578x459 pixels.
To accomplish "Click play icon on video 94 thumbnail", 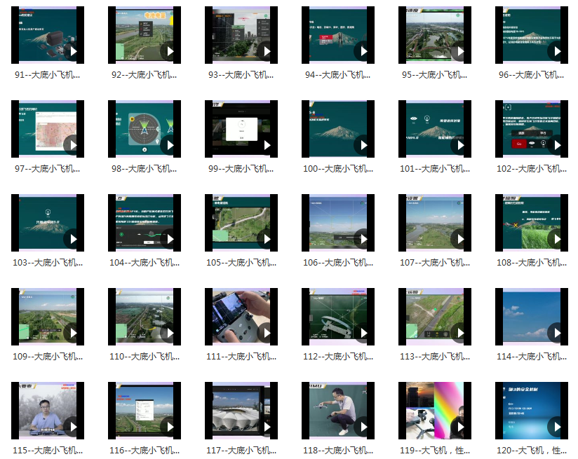I will point(363,51).
